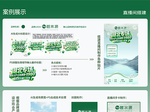150x112 pixels.
Task: Click '官方正品' badge at poster bottom
Action: [110, 81]
